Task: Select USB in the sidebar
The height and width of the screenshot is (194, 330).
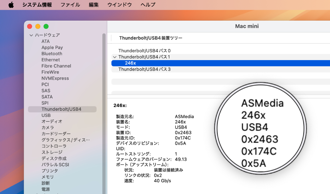Action: tap(46, 115)
